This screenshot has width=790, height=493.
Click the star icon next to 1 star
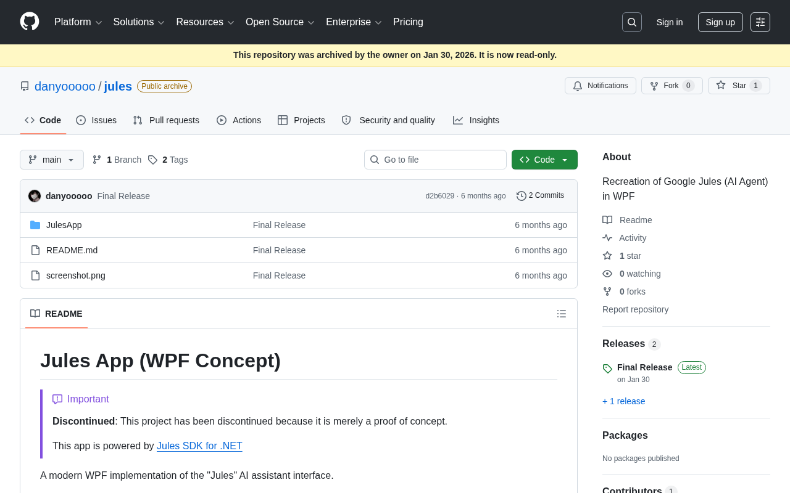coord(607,256)
